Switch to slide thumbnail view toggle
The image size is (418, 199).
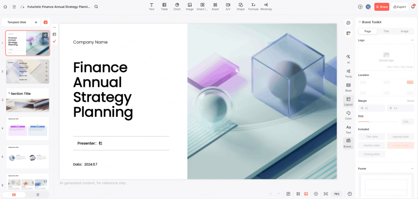pos(14,195)
